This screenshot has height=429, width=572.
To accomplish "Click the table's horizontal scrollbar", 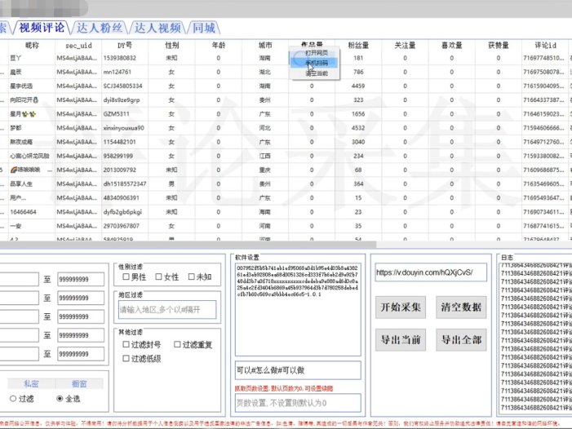I will pos(188,245).
